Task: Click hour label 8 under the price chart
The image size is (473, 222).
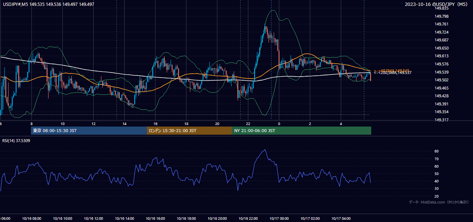Action: [31, 124]
